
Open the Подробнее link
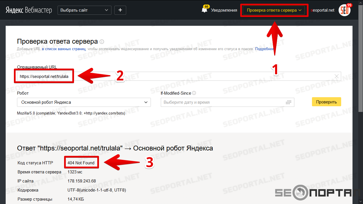(x=264, y=49)
